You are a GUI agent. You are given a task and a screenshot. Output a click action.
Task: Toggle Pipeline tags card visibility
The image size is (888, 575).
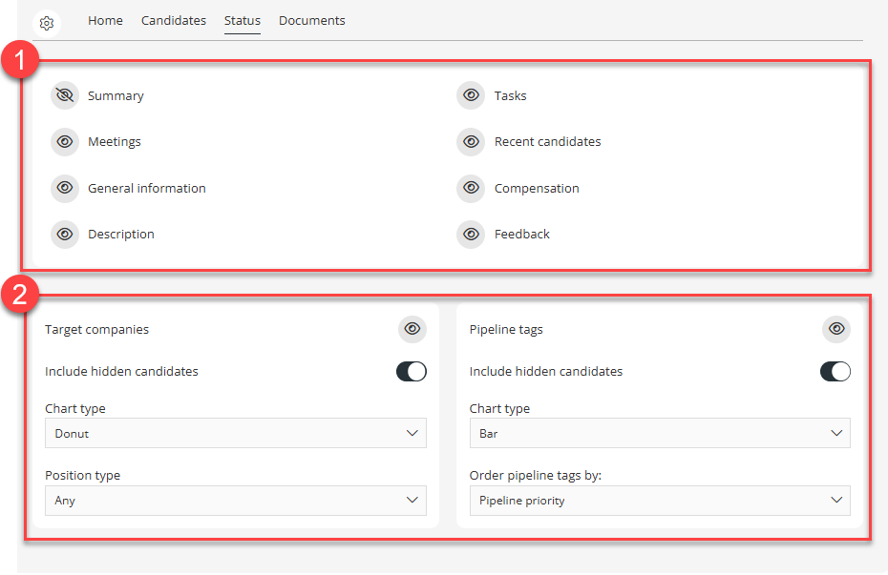pos(836,329)
